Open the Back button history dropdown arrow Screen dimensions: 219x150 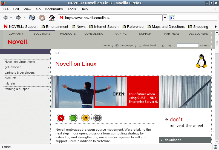click(11, 18)
